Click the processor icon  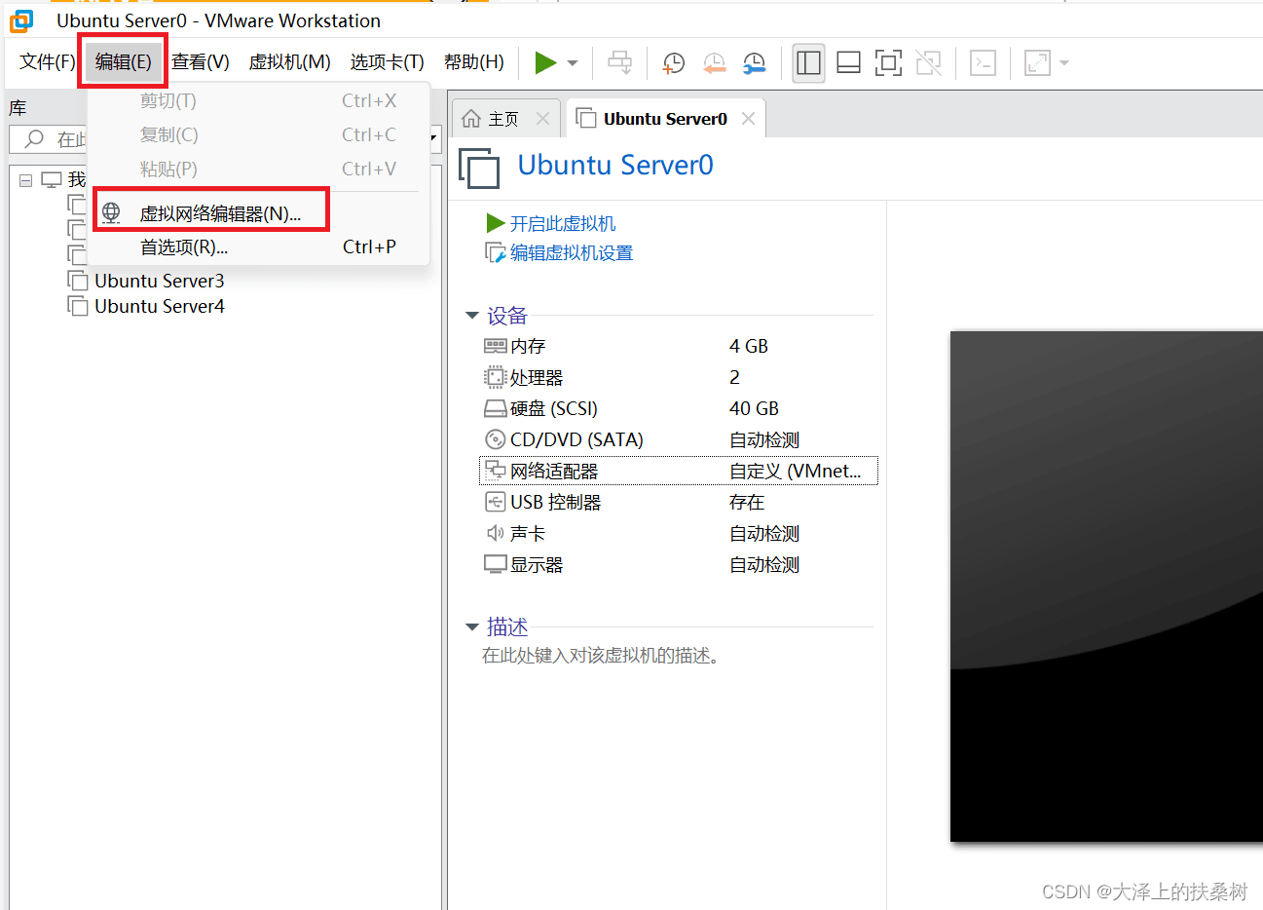click(496, 377)
